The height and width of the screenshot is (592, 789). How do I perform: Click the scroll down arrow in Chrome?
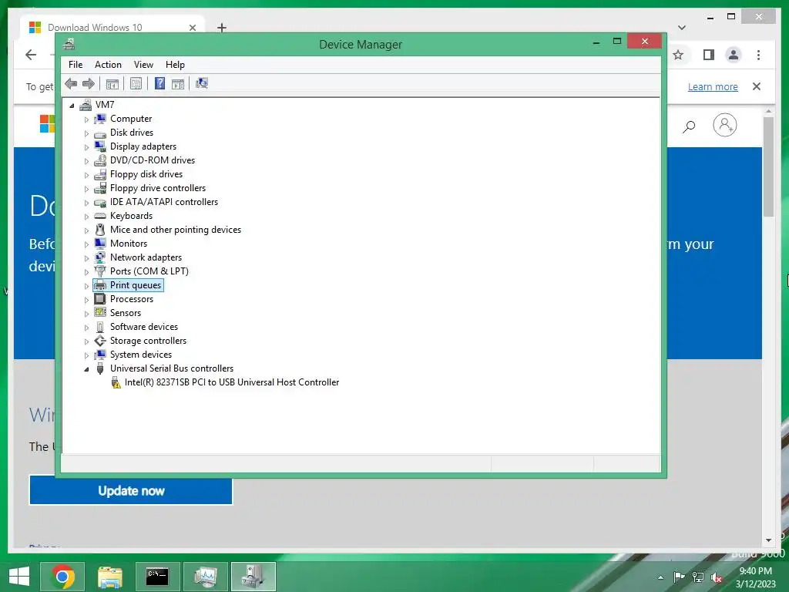(x=768, y=540)
